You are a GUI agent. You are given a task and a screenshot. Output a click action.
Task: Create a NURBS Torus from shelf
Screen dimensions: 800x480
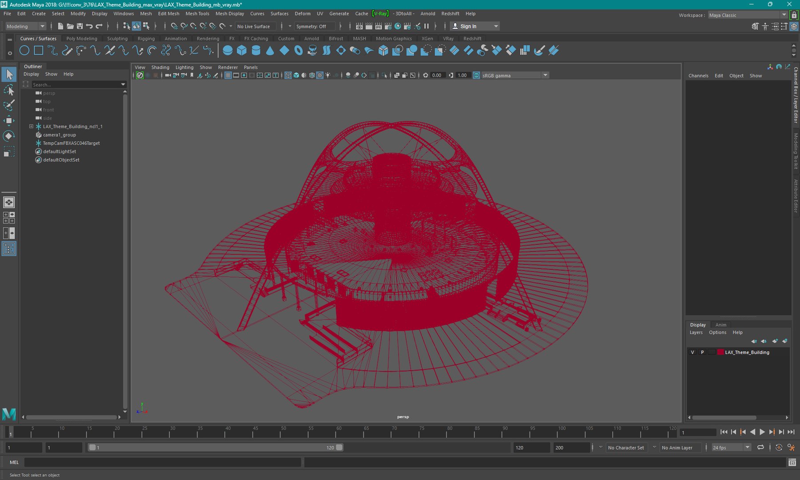coord(299,51)
